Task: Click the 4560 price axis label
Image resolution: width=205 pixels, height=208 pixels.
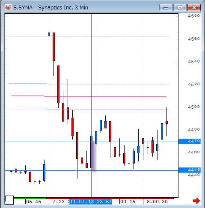Action: [194, 39]
